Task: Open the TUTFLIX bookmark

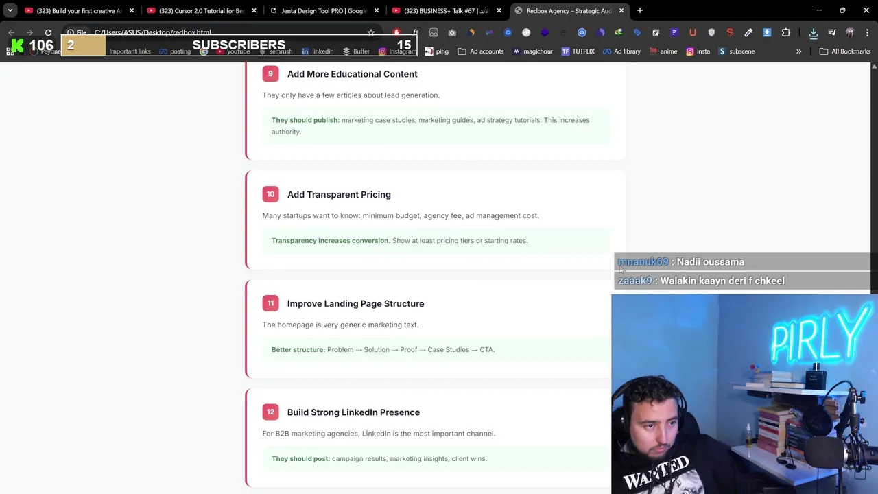Action: pos(578,51)
